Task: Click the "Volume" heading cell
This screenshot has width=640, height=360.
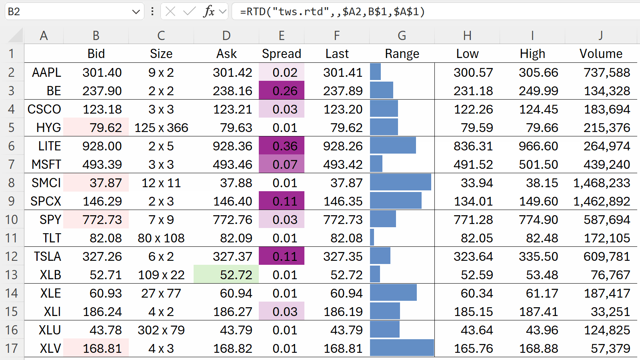Action: pos(601,54)
